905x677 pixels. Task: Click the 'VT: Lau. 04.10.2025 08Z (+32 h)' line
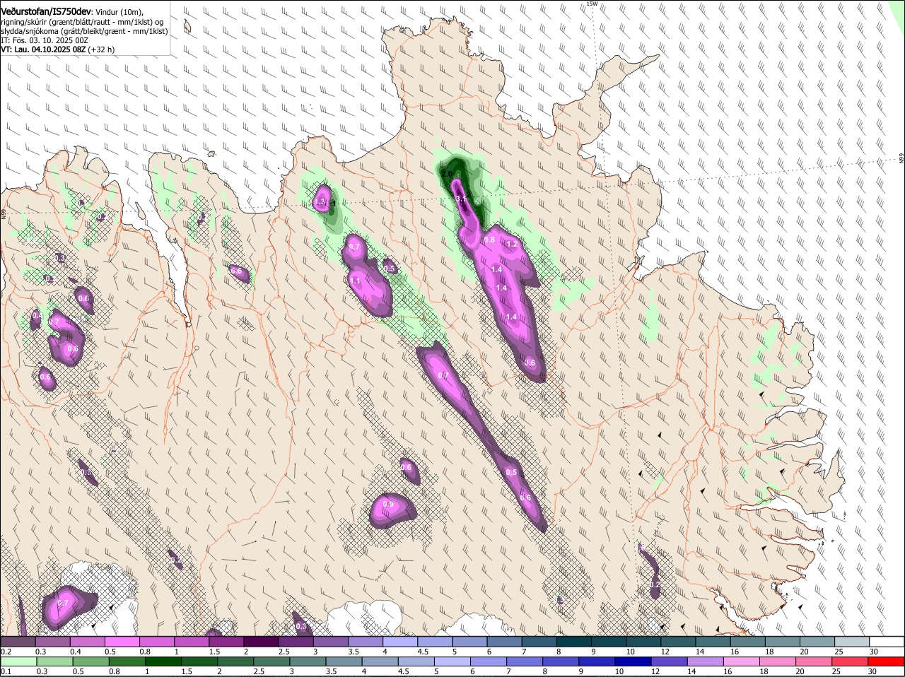[x=57, y=50]
